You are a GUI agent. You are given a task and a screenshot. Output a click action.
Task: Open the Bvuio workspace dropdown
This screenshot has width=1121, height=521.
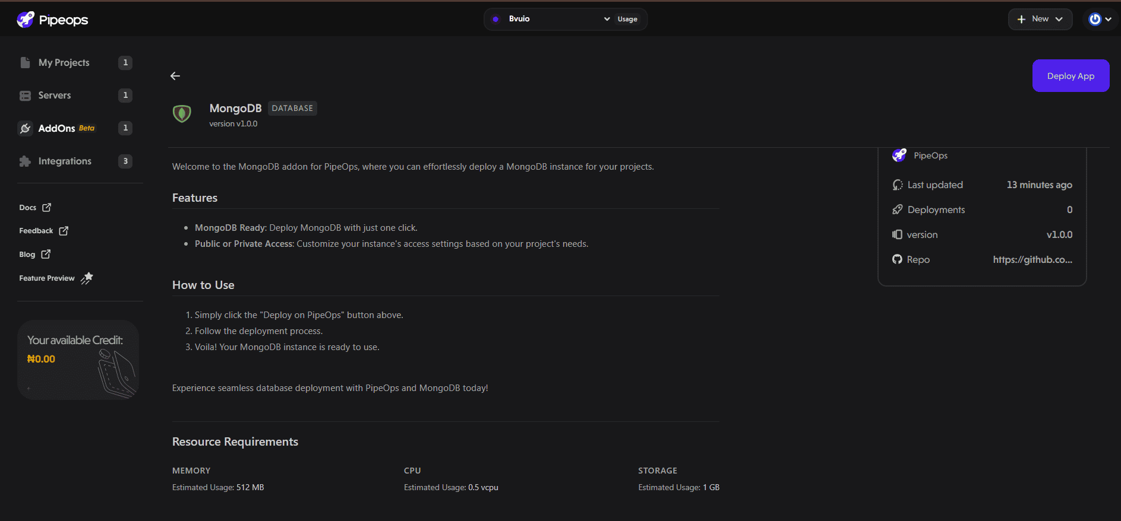point(551,19)
